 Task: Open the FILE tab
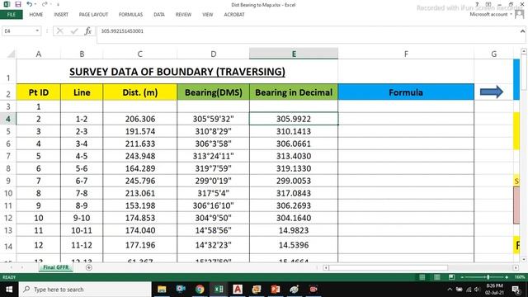[x=11, y=15]
